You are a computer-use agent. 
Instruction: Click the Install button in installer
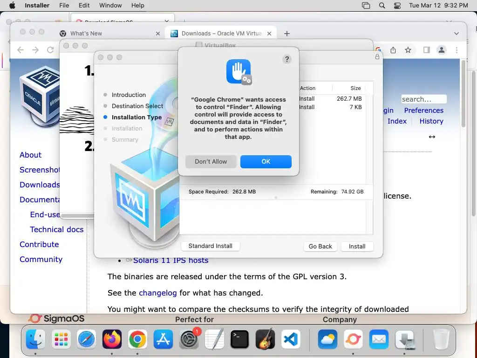[x=357, y=246]
